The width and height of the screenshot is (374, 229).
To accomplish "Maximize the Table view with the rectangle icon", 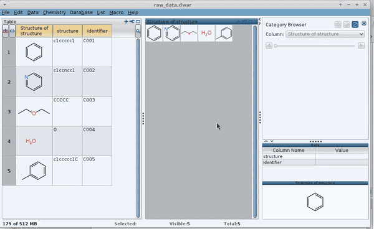I will [x=138, y=22].
